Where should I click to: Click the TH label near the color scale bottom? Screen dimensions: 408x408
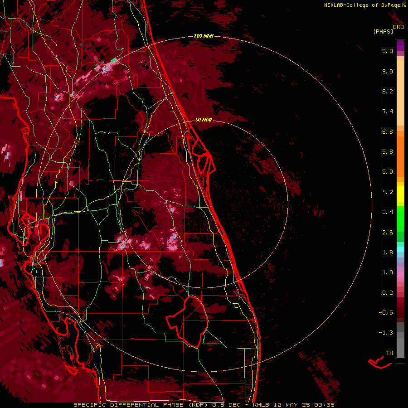point(389,353)
